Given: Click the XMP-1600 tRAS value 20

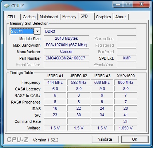Looking at the screenshot, I should pyautogui.click(x=126, y=108).
